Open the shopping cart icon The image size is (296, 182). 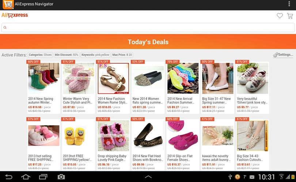[x=290, y=16]
